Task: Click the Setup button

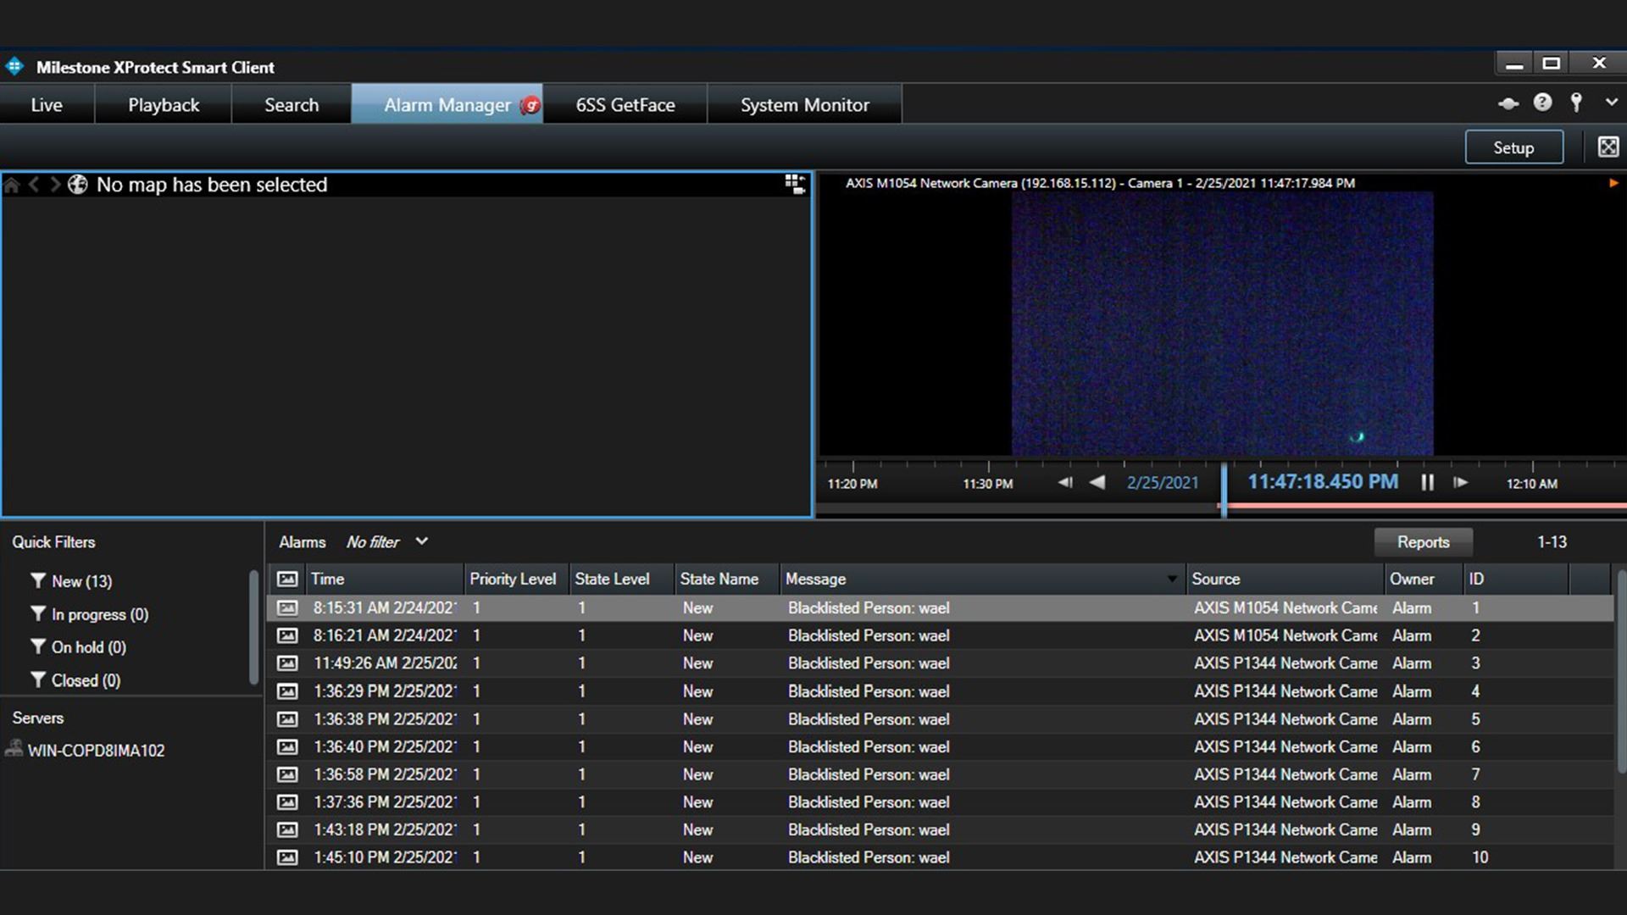Action: coord(1513,147)
